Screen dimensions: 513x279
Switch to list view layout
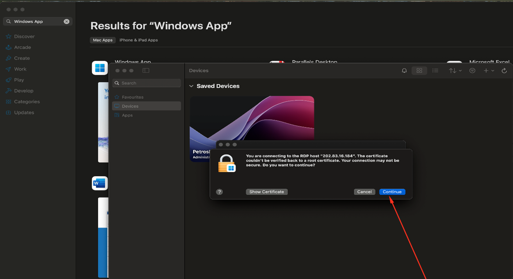(435, 71)
